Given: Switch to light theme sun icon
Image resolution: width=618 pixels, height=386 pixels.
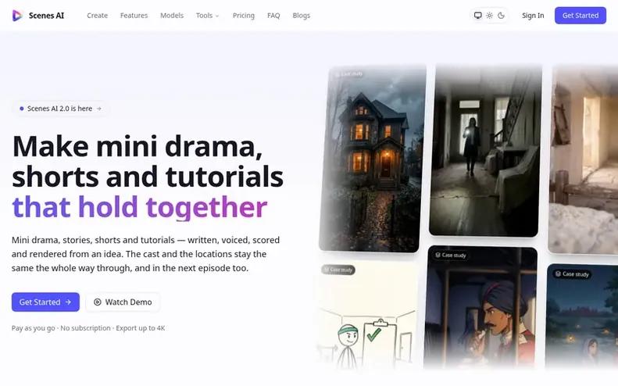Looking at the screenshot, I should [490, 16].
